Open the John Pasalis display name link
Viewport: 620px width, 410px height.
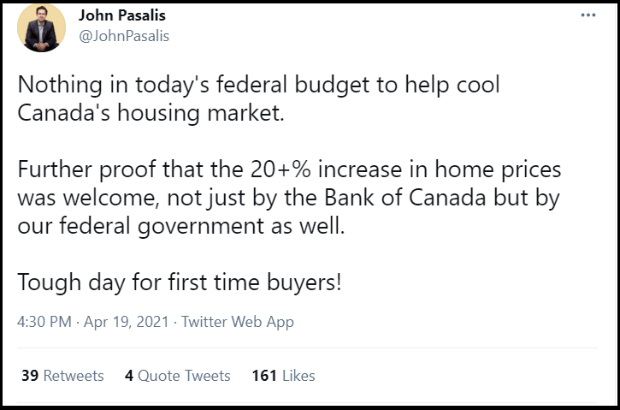point(122,16)
